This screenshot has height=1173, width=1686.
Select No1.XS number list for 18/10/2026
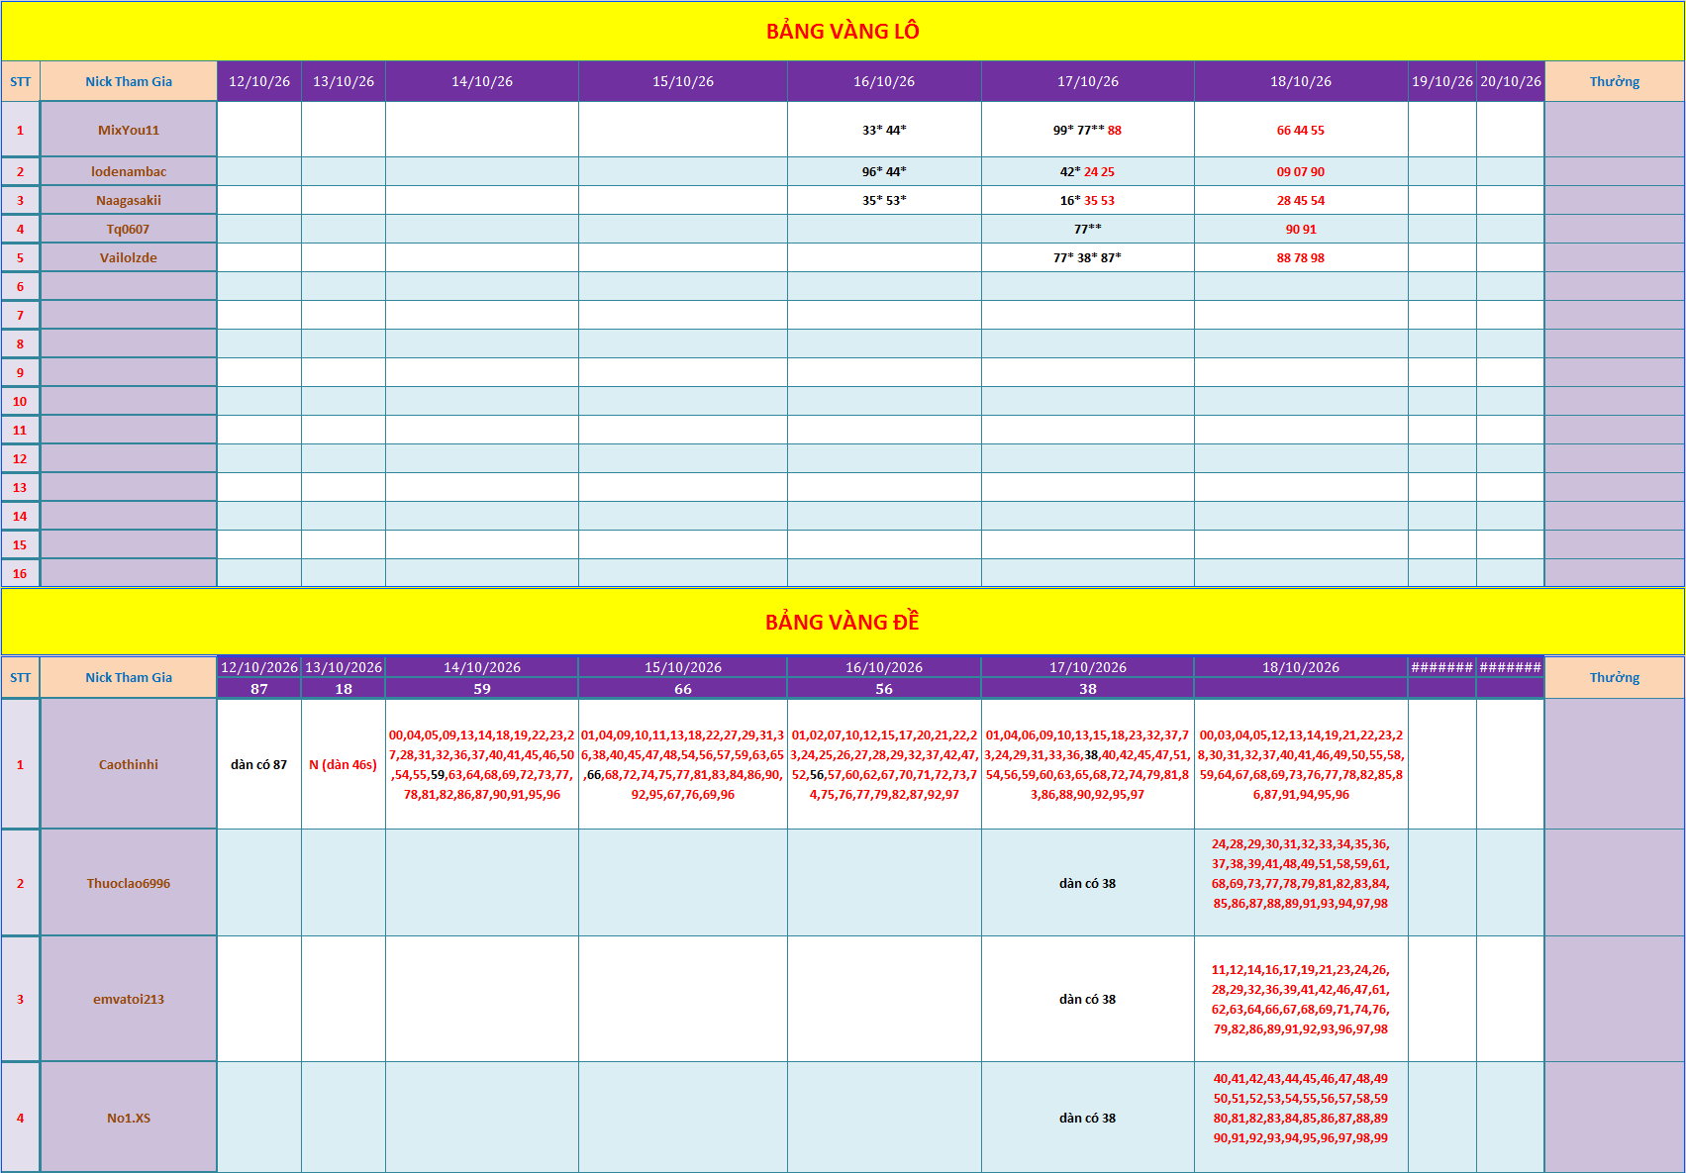tap(1301, 1118)
